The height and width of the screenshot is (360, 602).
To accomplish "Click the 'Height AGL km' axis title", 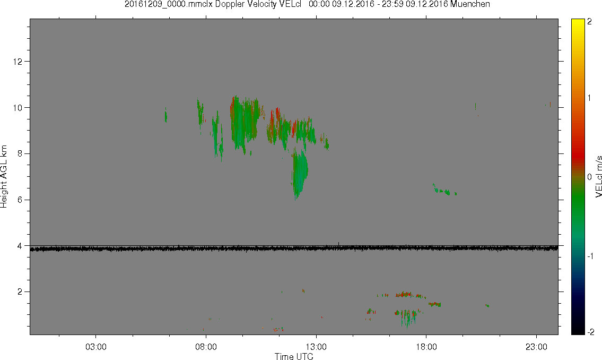I will 4,177.
